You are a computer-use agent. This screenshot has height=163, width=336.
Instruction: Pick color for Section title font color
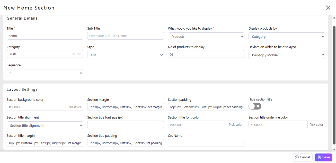(x=235, y=125)
